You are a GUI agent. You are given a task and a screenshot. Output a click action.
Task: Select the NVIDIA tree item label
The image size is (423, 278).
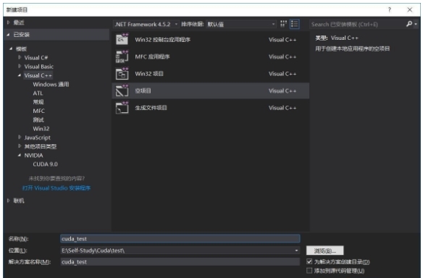(33, 156)
